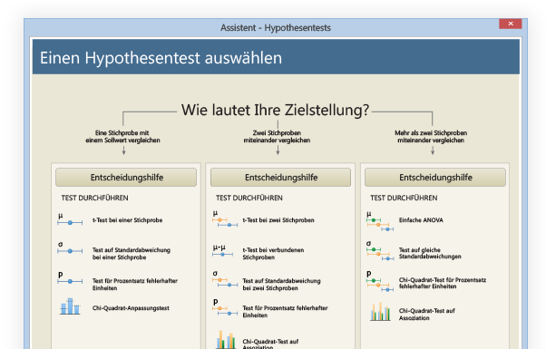Screen dimensions: 546x349
Task: Choose the Einfache ANOVA text link
Action: pos(421,220)
